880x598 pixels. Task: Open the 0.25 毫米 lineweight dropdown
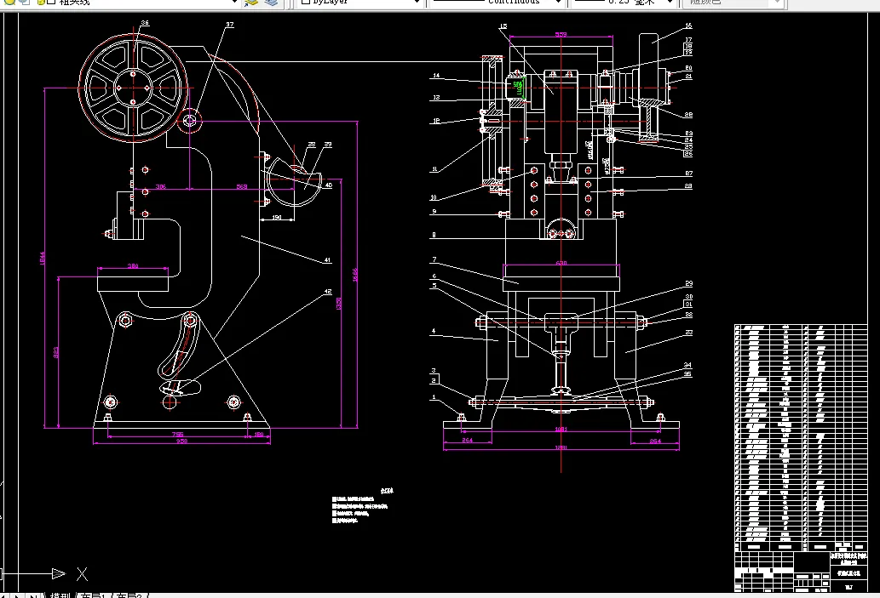(x=669, y=2)
